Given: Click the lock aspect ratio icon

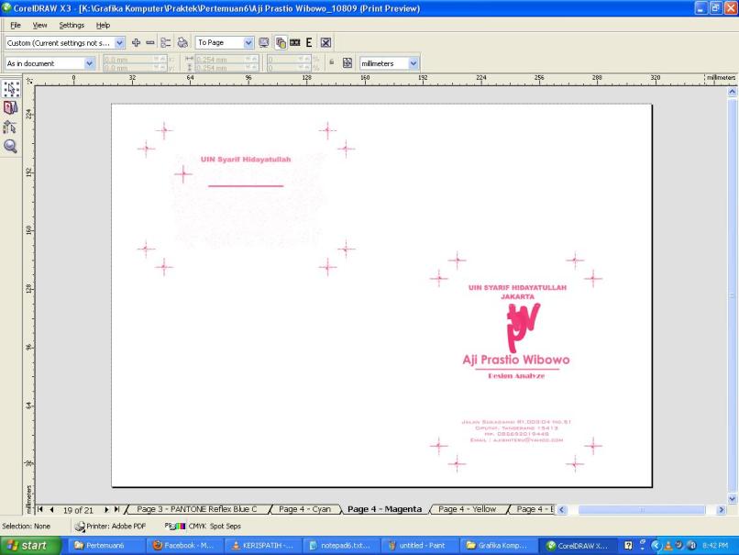Looking at the screenshot, I should click(x=332, y=62).
